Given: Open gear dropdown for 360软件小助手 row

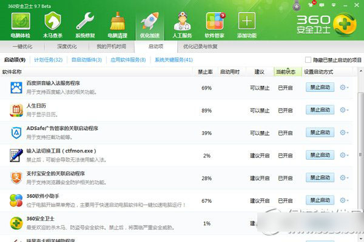Looking at the screenshot, I should [x=344, y=200].
